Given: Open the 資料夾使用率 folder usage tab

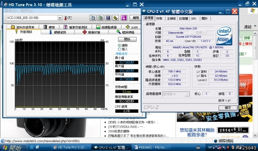Looking at the screenshot, I should (23, 27).
